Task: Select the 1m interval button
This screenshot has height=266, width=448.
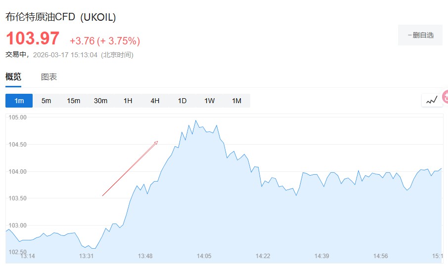Action: pyautogui.click(x=19, y=101)
